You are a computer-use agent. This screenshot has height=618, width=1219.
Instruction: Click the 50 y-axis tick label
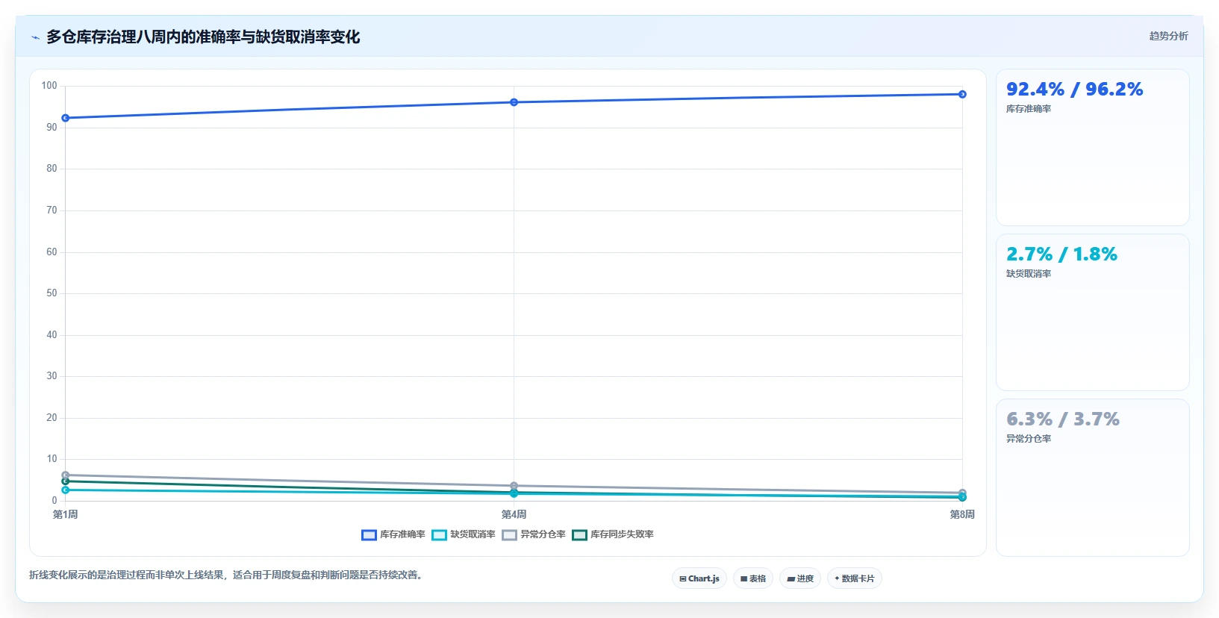[52, 293]
